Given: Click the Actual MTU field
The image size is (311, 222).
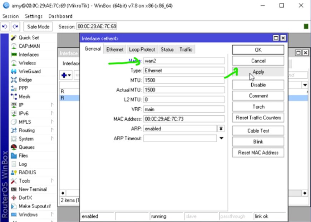Looking at the screenshot, I should (184, 90).
